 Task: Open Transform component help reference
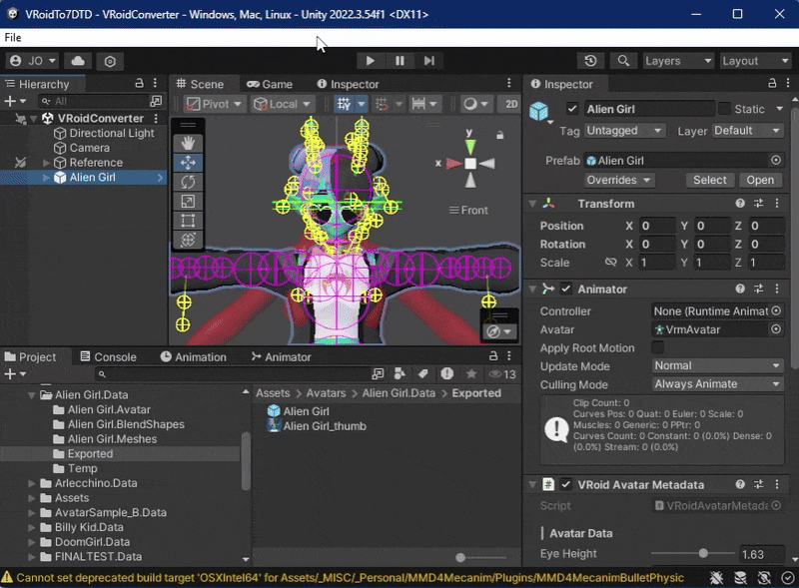pos(740,204)
